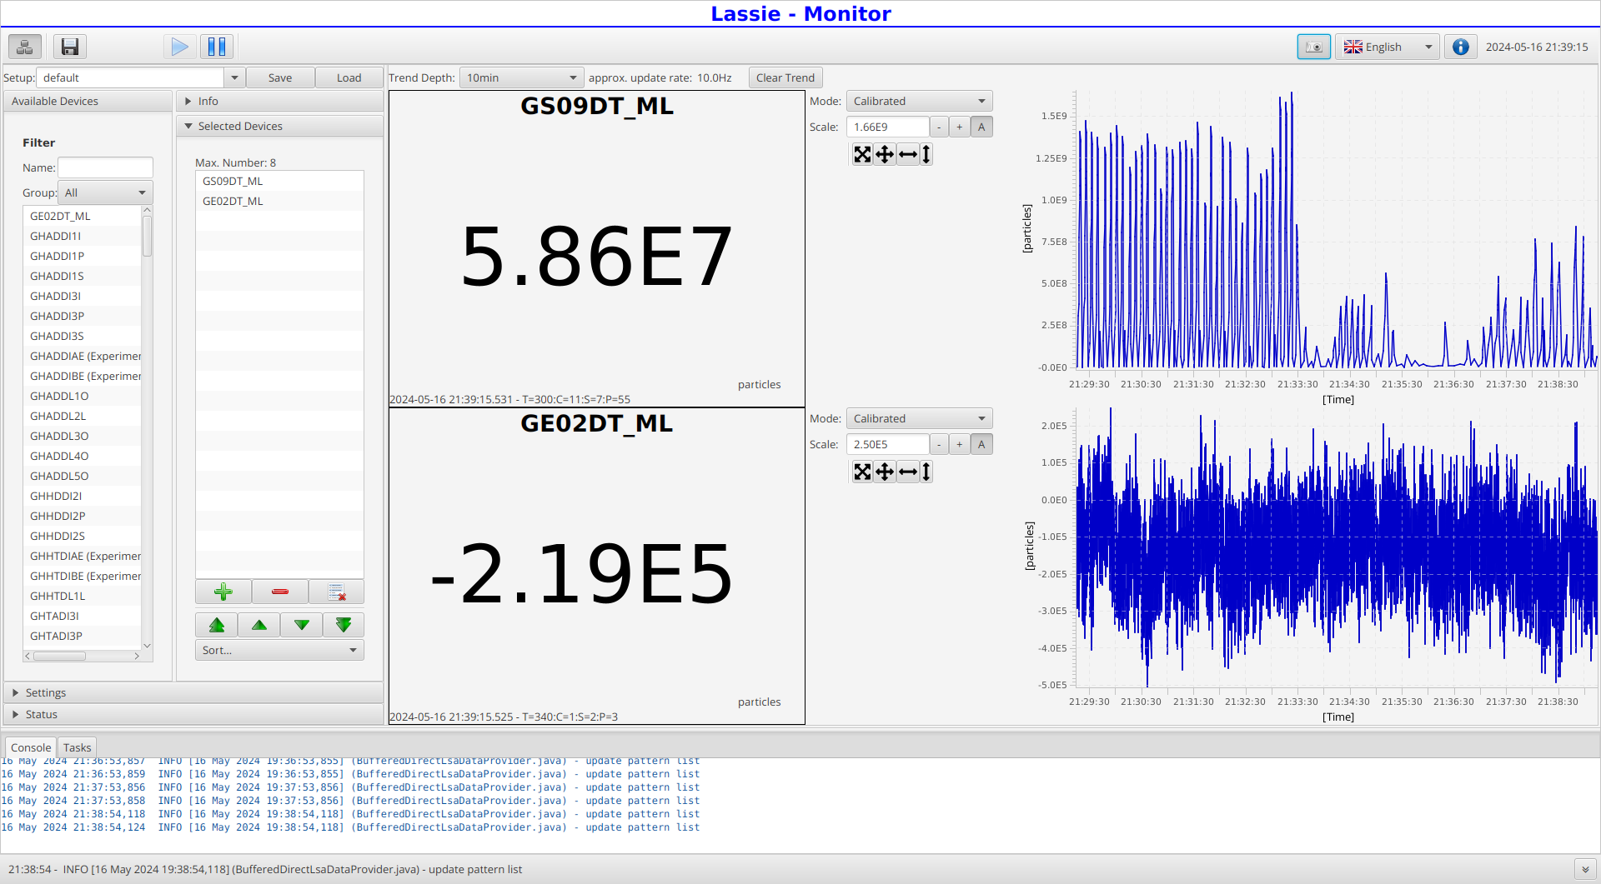
Task: Open the GE02DT_ML Mode Calibrated dropdown
Action: click(x=919, y=418)
